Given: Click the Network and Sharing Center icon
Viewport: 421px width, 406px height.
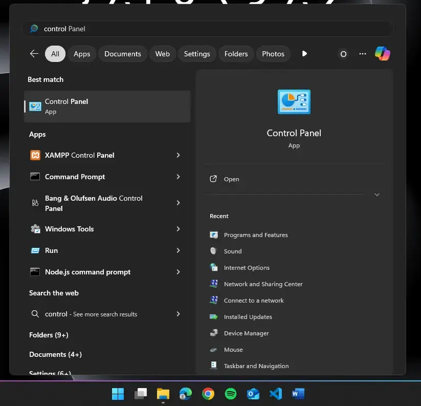Looking at the screenshot, I should click(x=214, y=284).
